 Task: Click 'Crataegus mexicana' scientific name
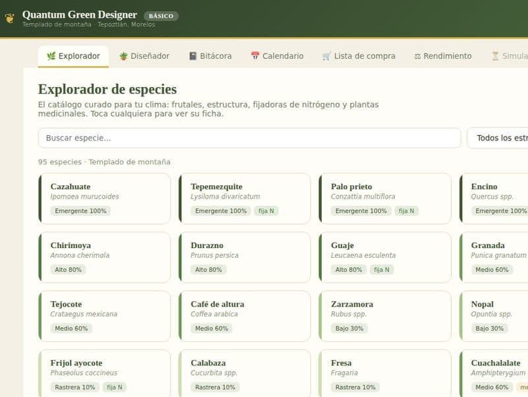tap(84, 314)
